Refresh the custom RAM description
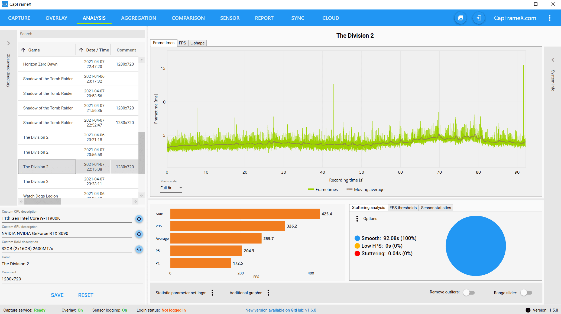The image size is (561, 314). (139, 249)
